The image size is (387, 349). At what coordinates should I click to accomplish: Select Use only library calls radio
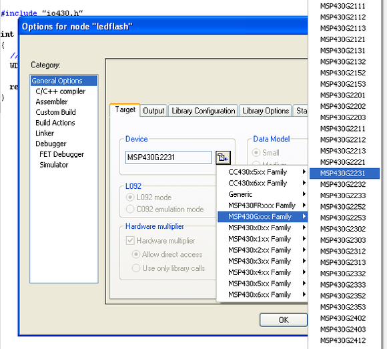[168, 268]
